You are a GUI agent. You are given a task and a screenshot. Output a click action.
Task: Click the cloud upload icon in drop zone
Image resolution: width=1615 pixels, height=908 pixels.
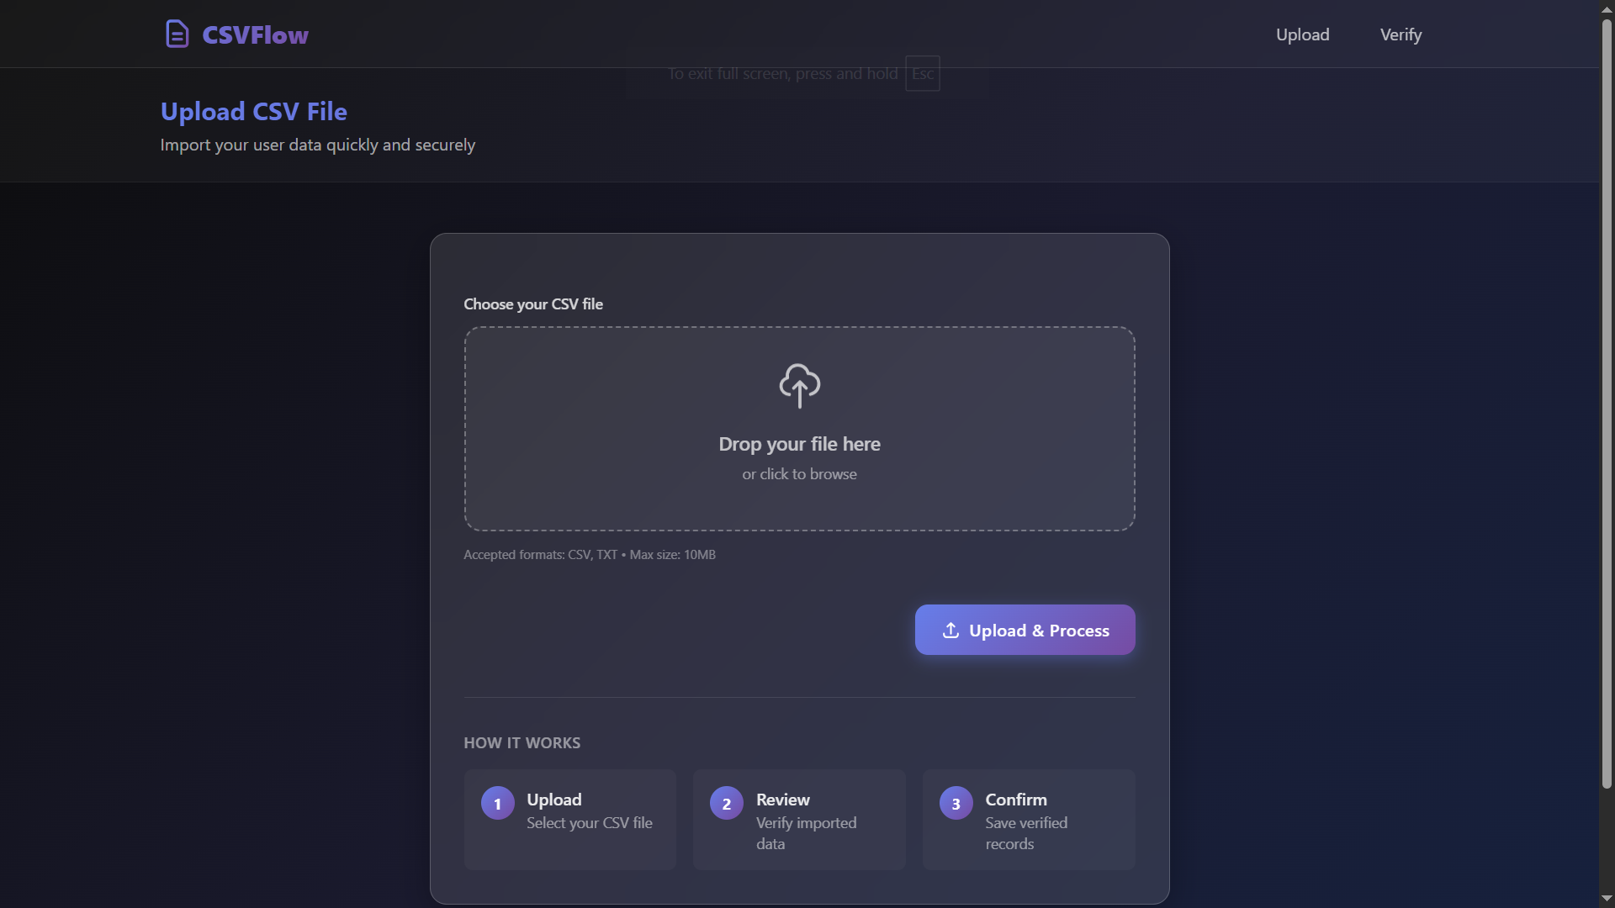tap(799, 386)
